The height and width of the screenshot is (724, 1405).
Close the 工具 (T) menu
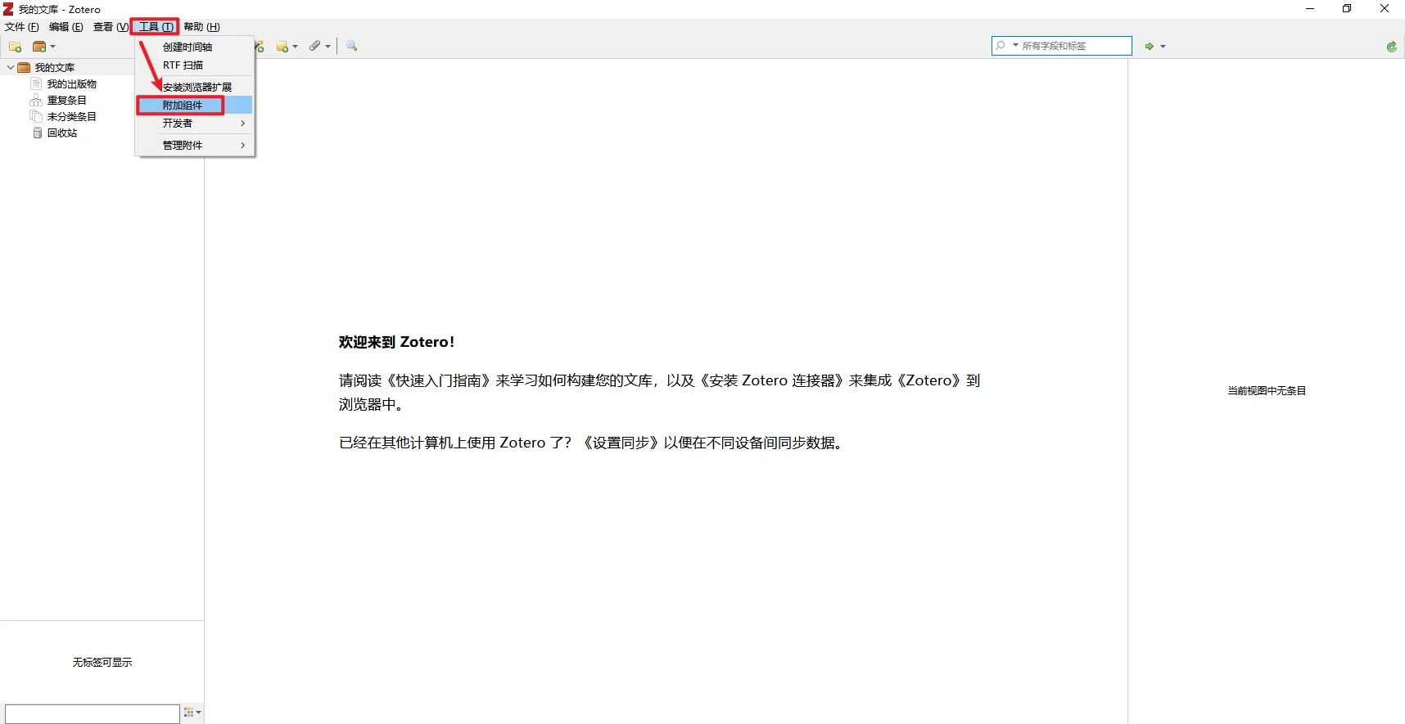pos(156,27)
